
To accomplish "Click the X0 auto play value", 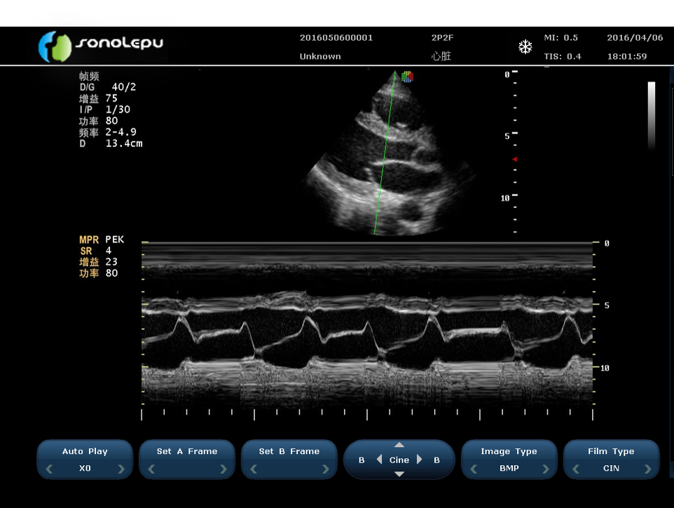I will pyautogui.click(x=85, y=468).
